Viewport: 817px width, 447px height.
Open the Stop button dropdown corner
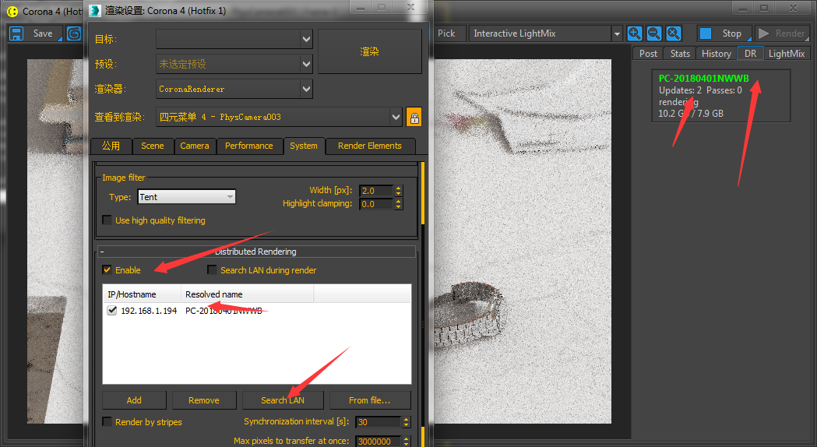coord(749,39)
